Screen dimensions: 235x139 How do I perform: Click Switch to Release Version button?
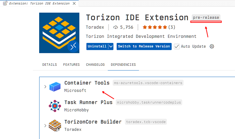point(144,46)
